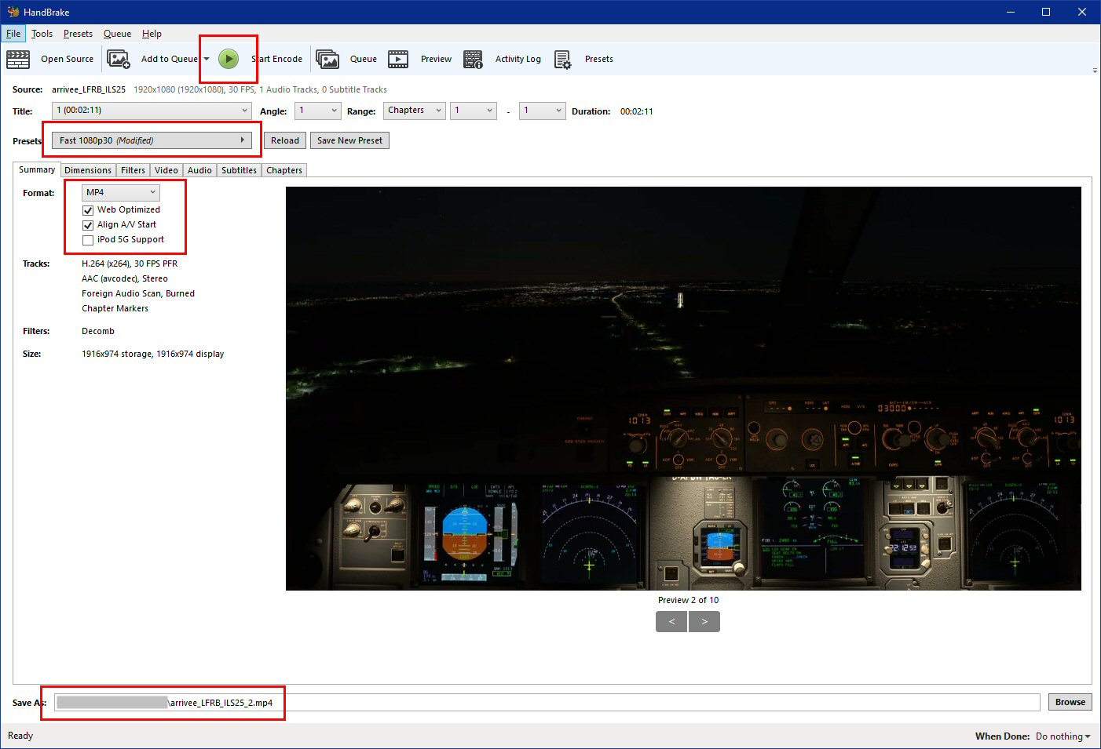Image resolution: width=1101 pixels, height=749 pixels.
Task: Click the HandBrake app icon in title bar
Action: tap(13, 12)
